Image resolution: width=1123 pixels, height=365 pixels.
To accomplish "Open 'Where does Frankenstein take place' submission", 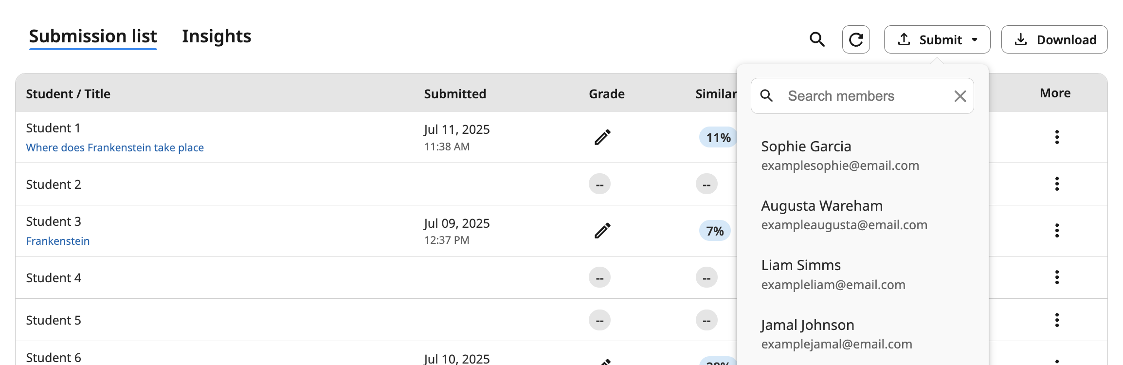I will click(115, 147).
